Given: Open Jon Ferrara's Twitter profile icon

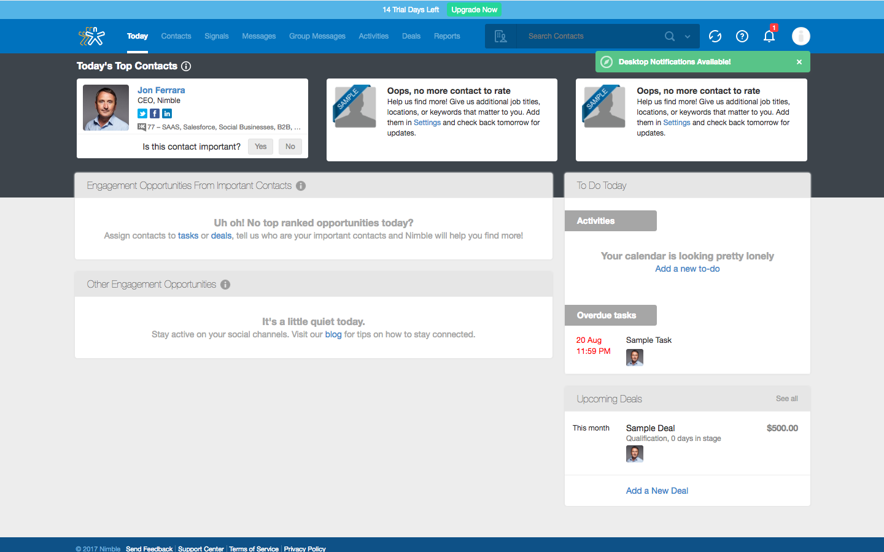Looking at the screenshot, I should tap(142, 113).
